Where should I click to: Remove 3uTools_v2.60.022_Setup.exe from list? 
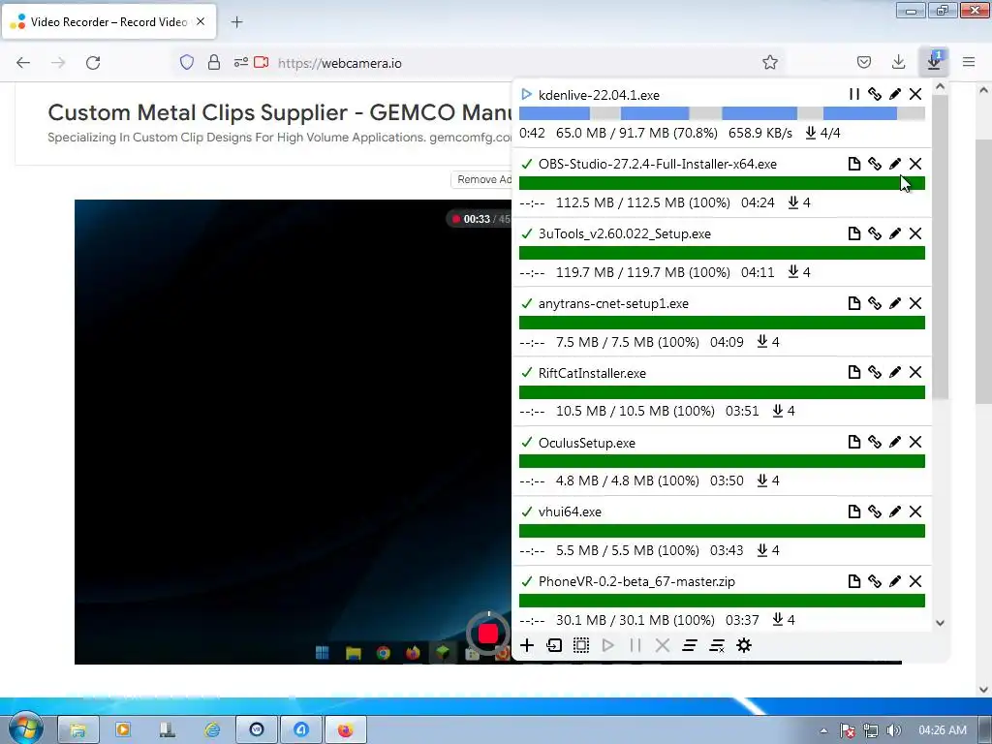tap(915, 233)
